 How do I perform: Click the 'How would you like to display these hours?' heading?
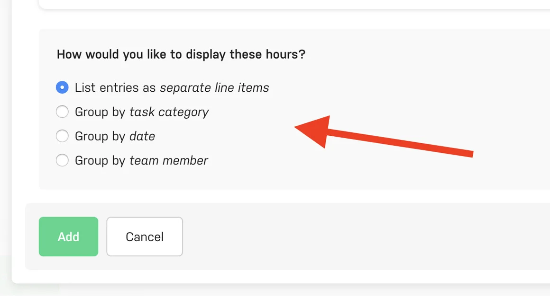[181, 54]
